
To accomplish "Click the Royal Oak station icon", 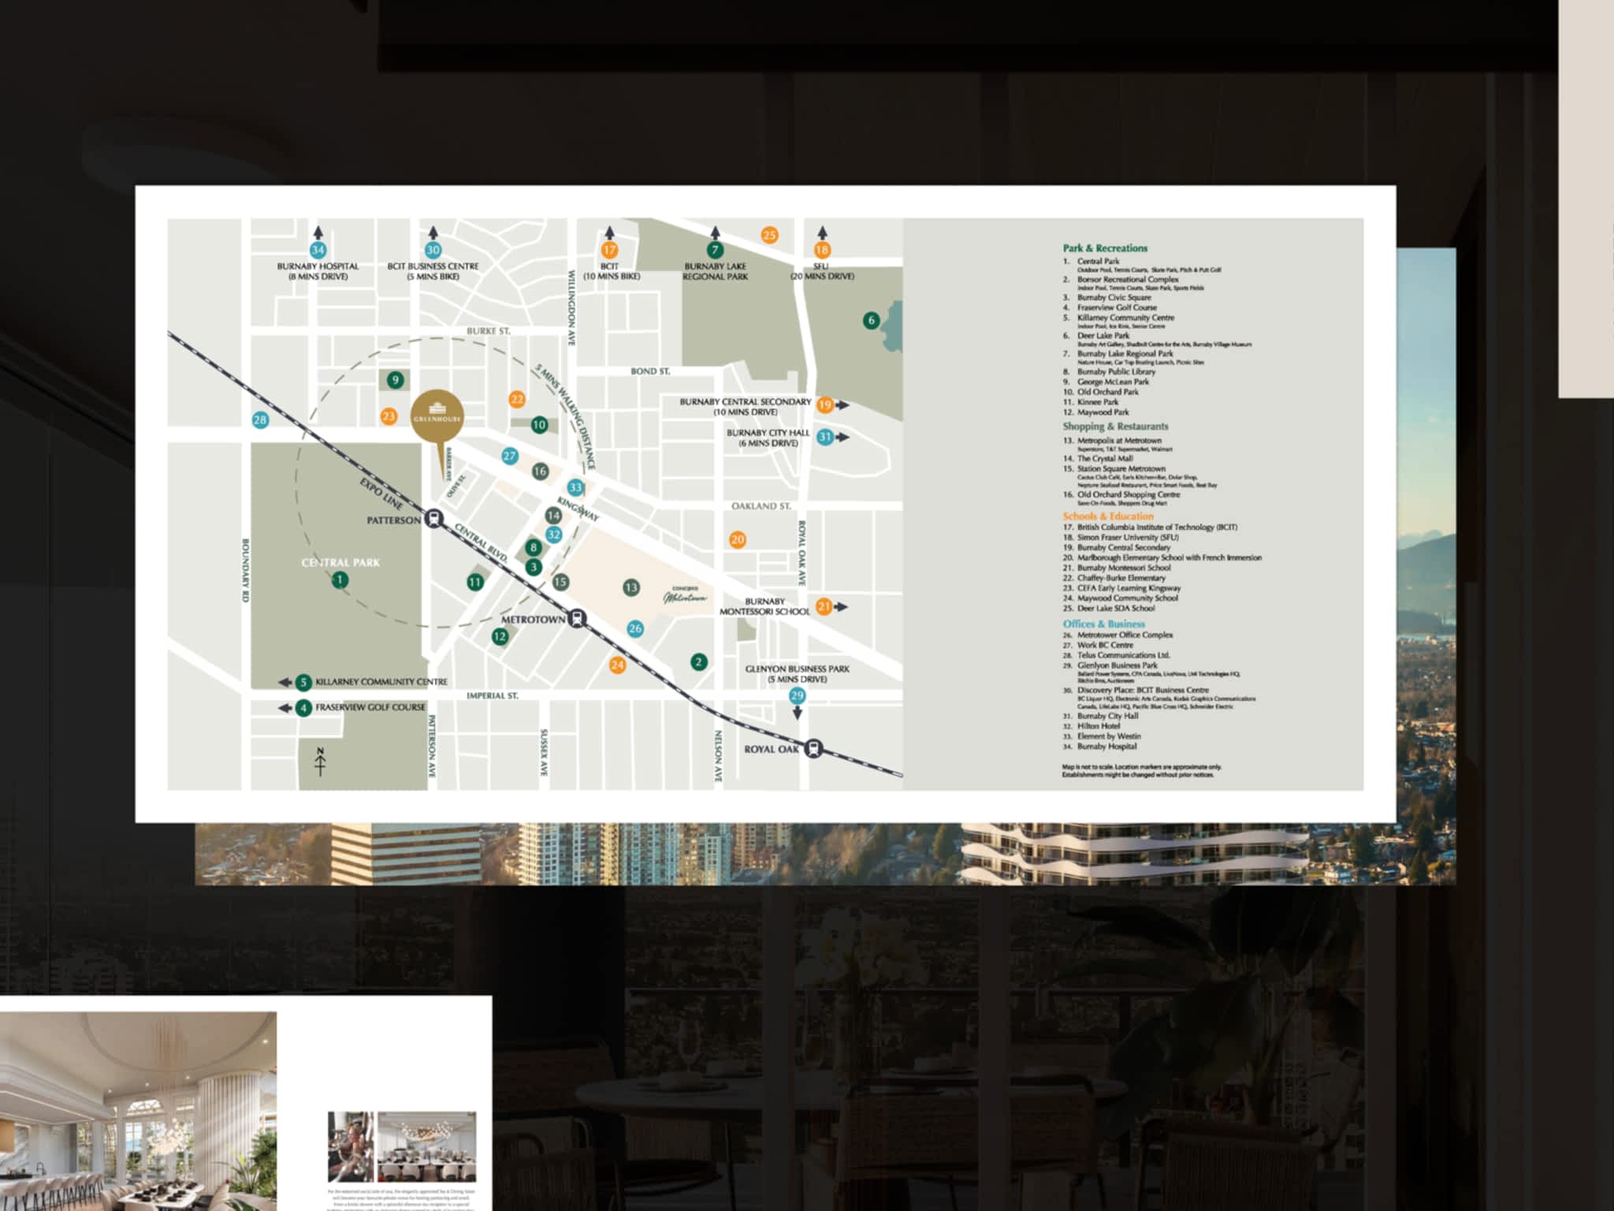I will 814,748.
